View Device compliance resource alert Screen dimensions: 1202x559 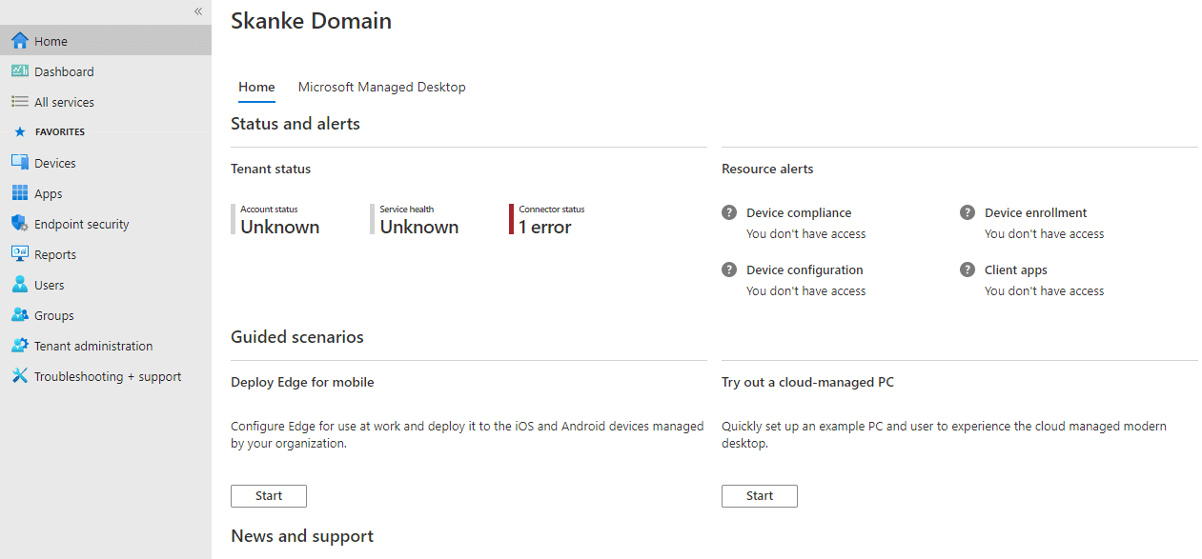(x=799, y=212)
